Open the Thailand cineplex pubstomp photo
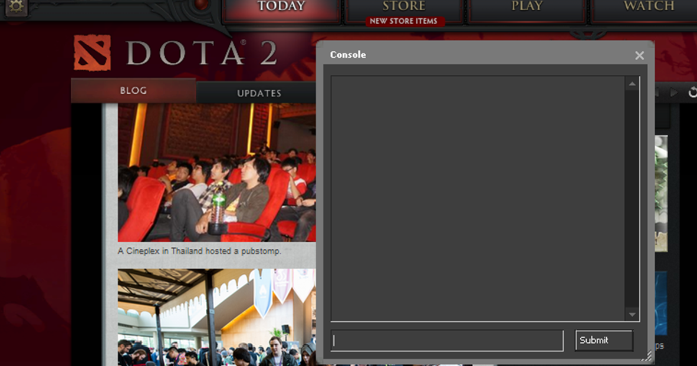 [x=217, y=173]
